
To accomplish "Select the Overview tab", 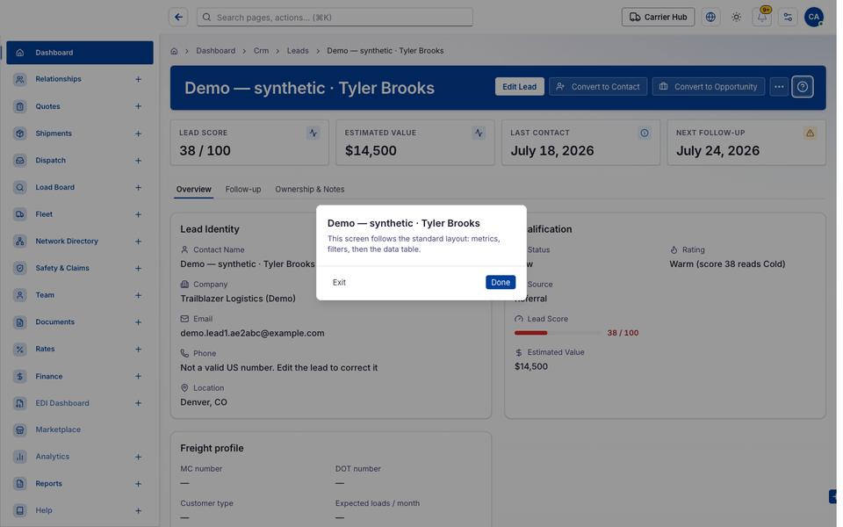I will click(x=193, y=190).
